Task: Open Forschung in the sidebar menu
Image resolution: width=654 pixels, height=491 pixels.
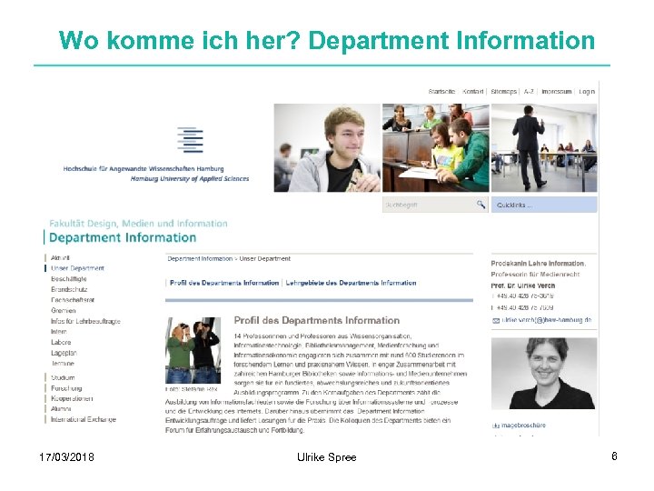Action: pyautogui.click(x=66, y=388)
